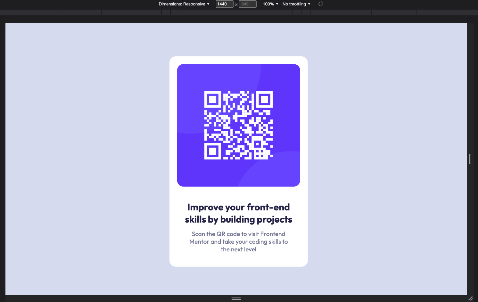The width and height of the screenshot is (478, 302).
Task: Click the QR code image
Action: [239, 125]
